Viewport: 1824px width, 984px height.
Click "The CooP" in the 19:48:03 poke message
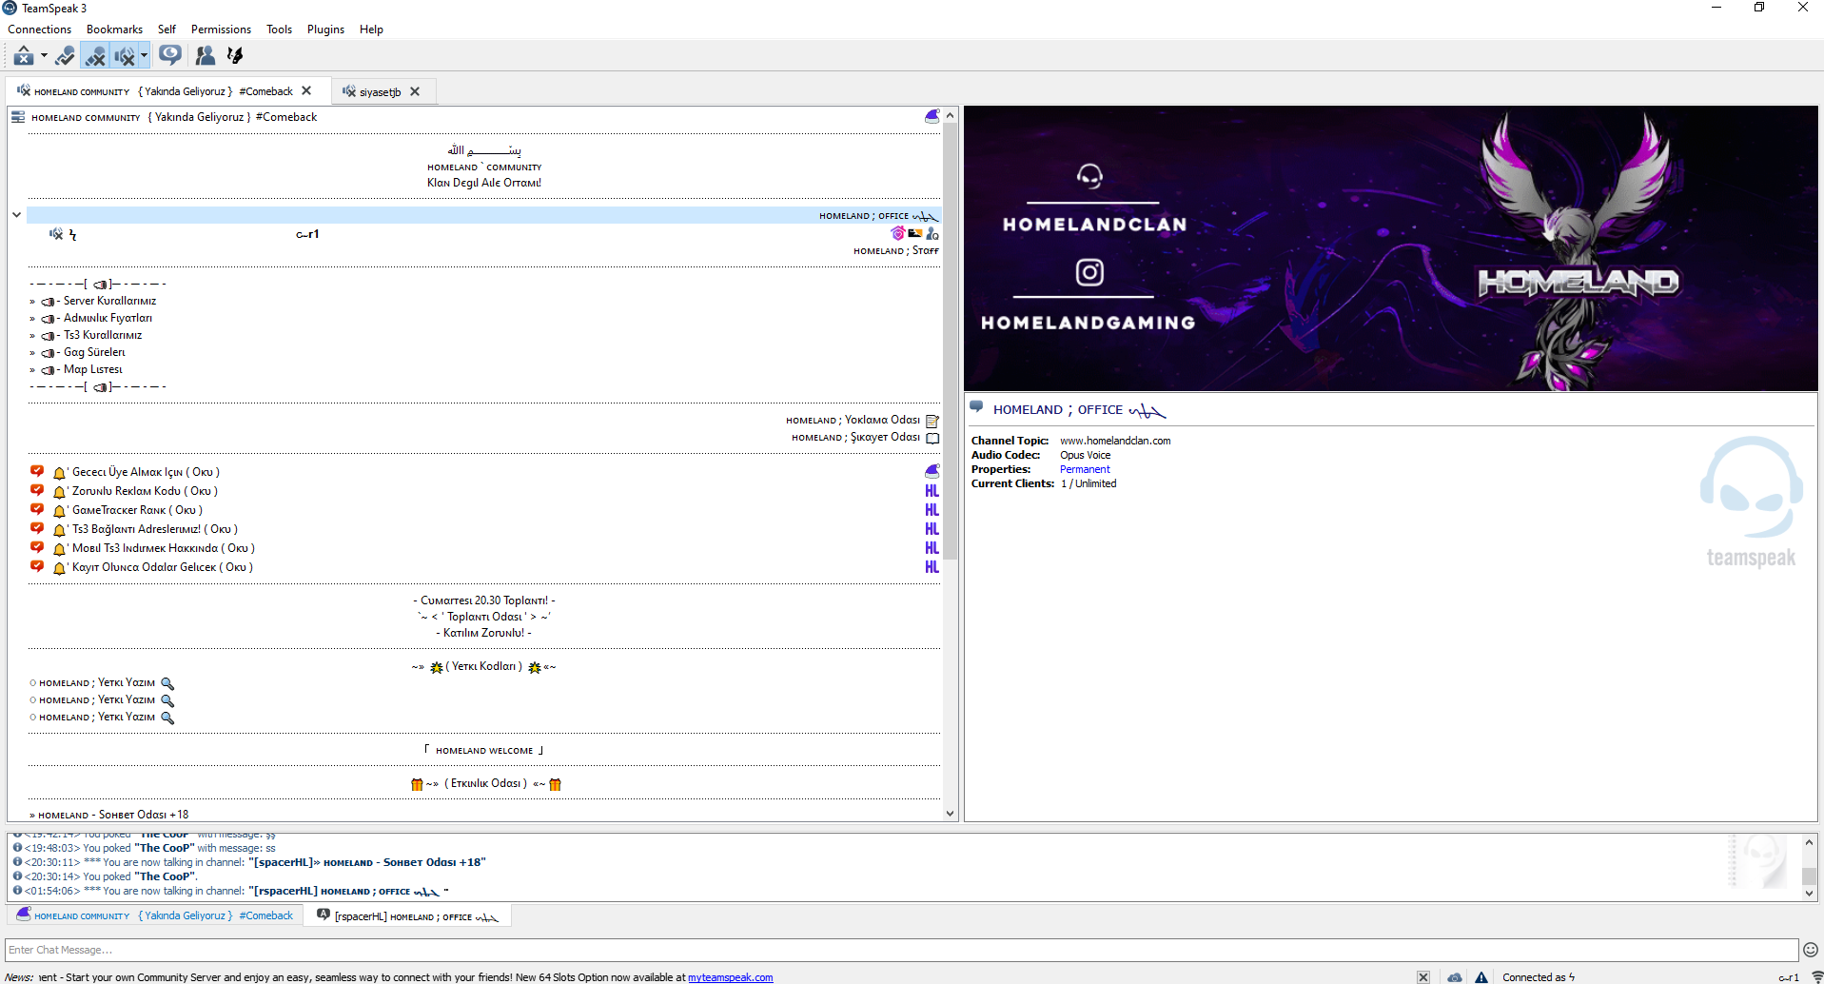point(165,848)
